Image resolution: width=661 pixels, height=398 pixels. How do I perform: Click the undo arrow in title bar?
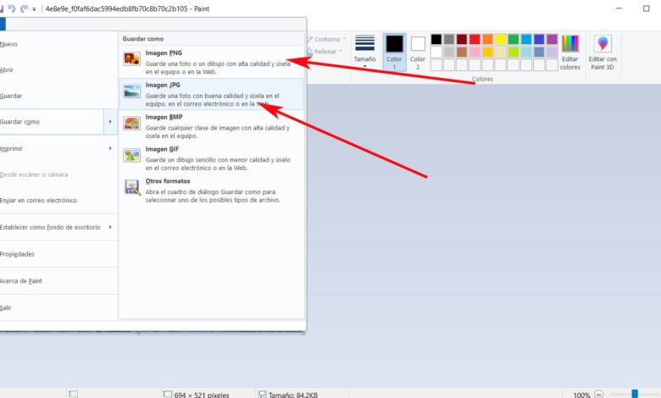pos(11,8)
